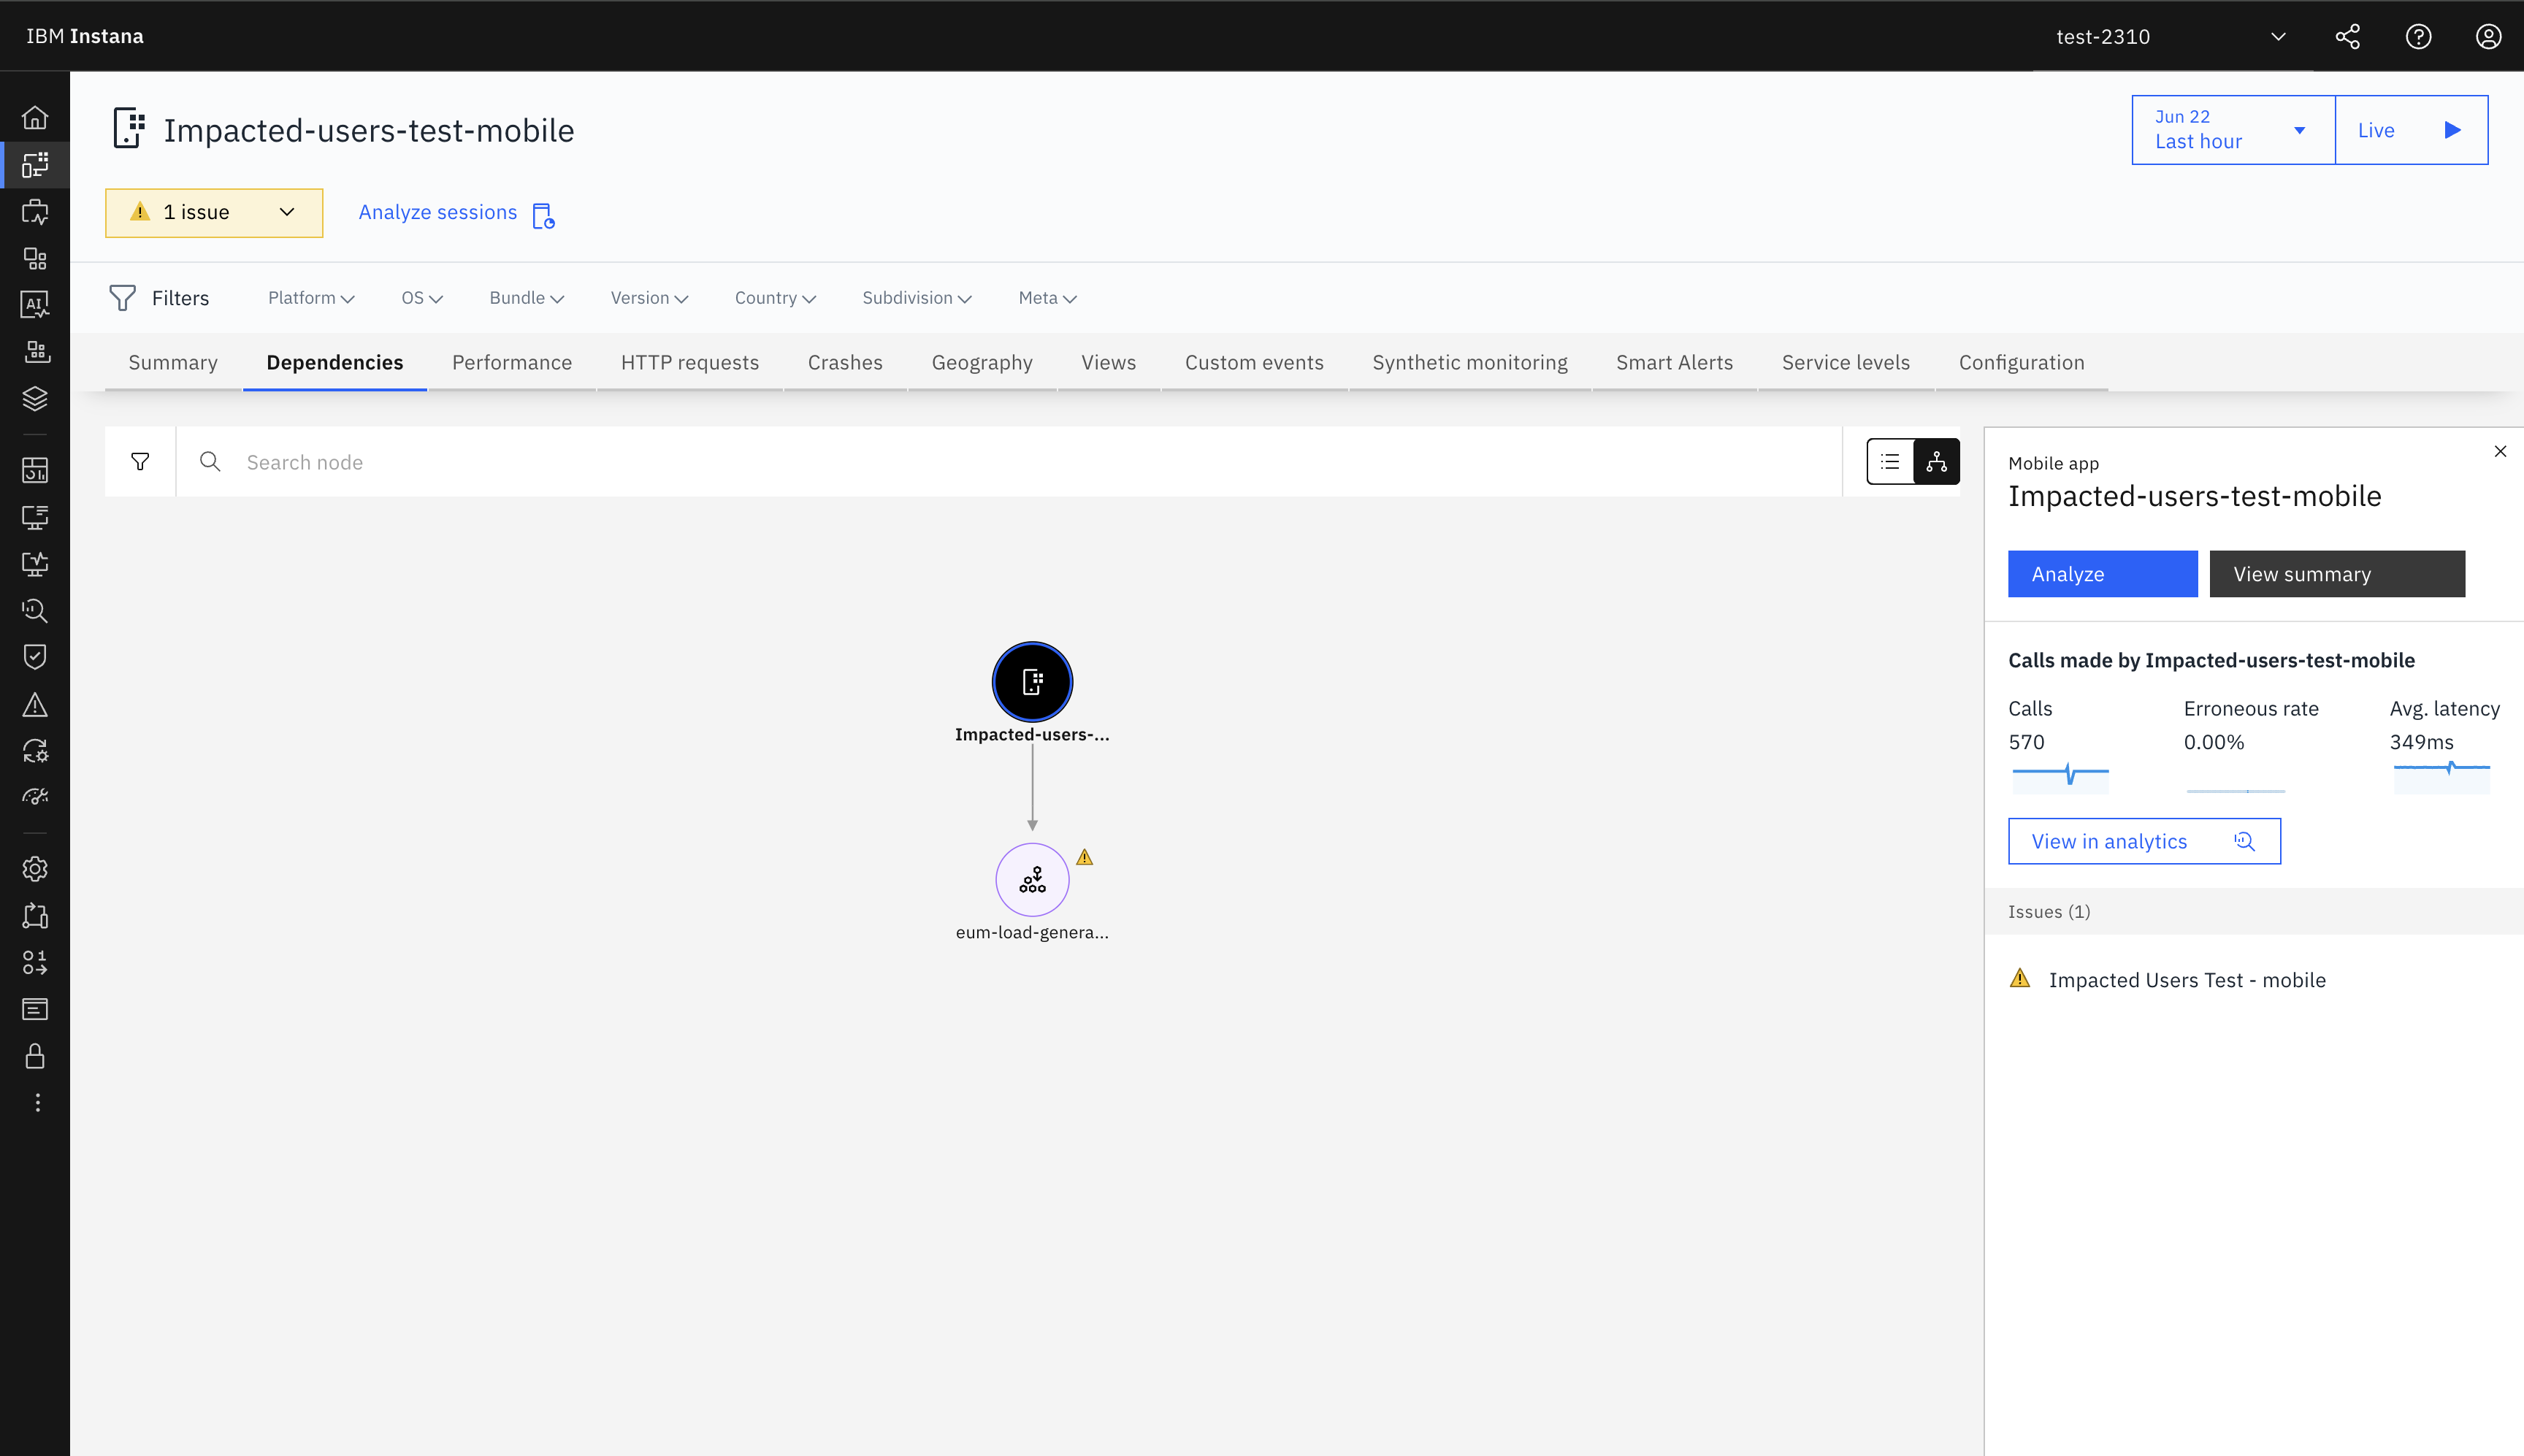Click the Impacted-users mobile app node

pos(1032,682)
